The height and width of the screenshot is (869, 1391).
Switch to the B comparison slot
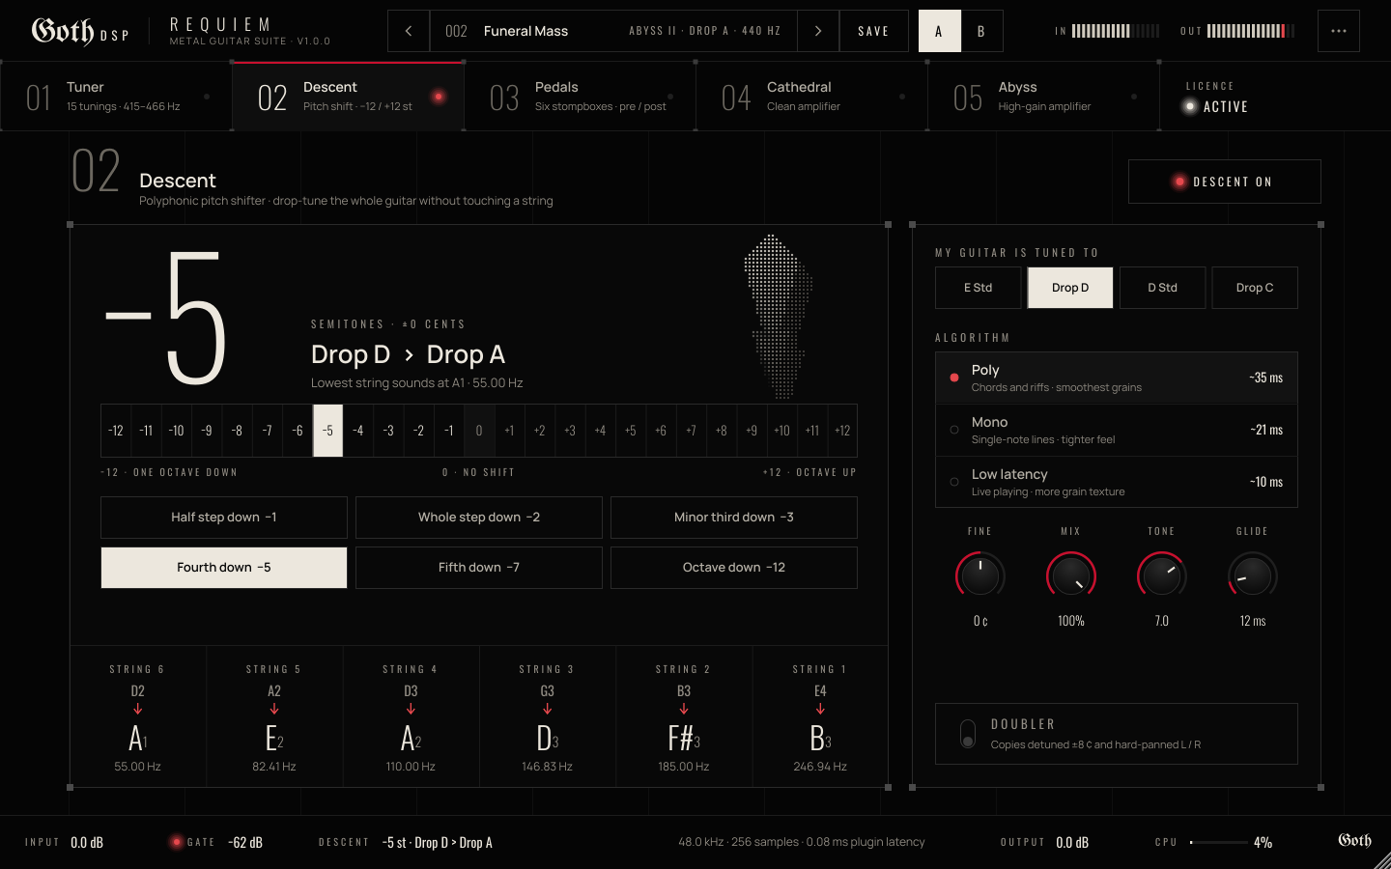point(981,31)
